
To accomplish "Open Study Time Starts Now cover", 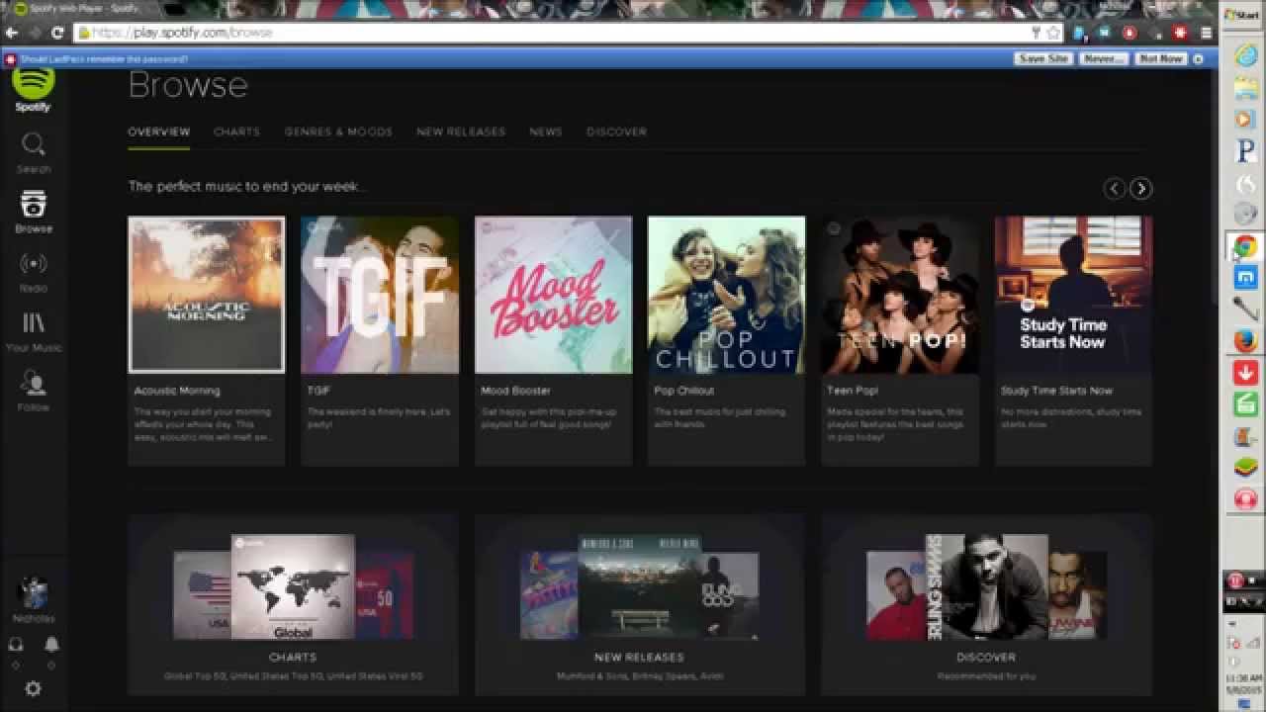I will click(1073, 295).
